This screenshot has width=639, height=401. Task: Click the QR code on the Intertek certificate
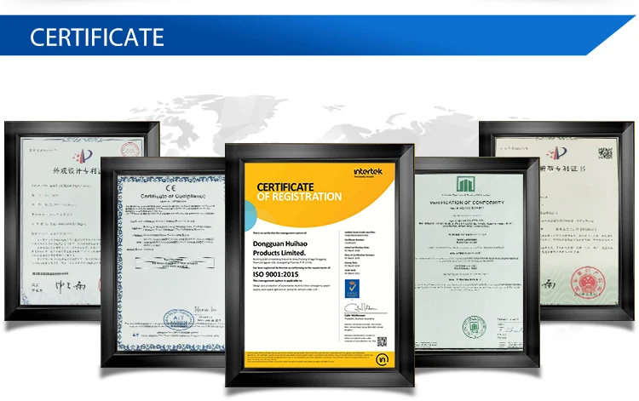[x=382, y=341]
